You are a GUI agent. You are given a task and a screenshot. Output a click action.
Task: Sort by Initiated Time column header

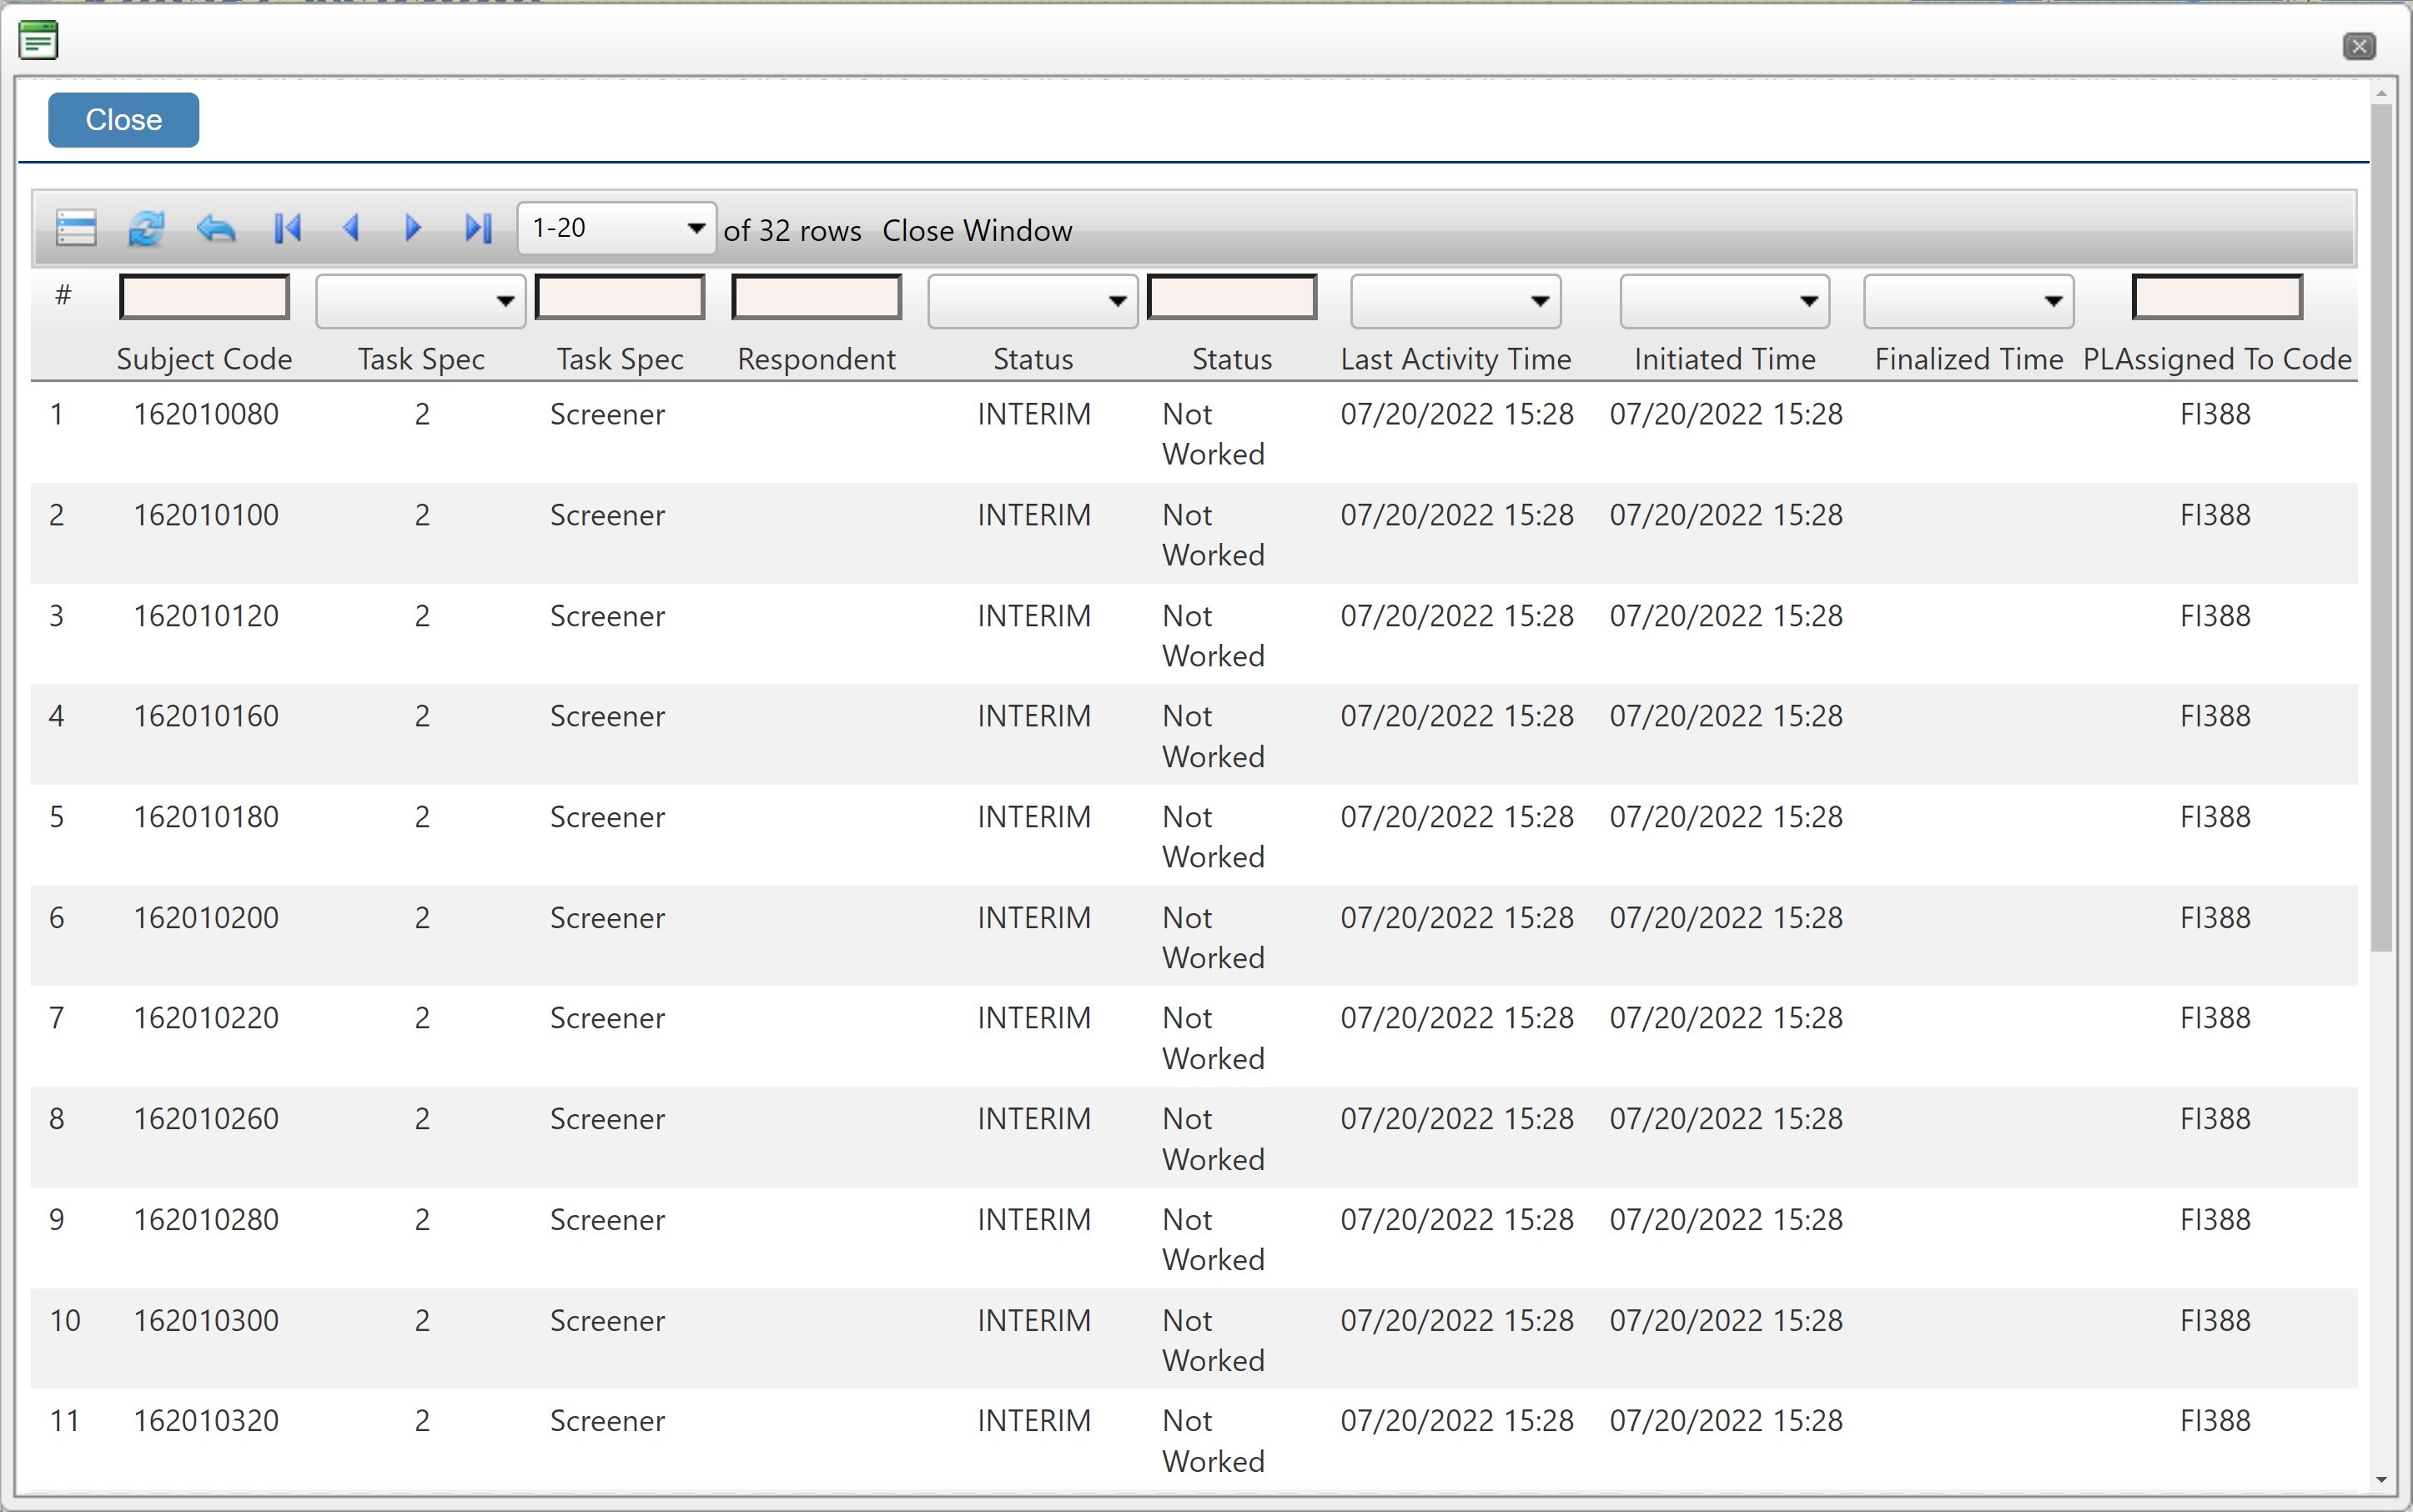click(1724, 359)
